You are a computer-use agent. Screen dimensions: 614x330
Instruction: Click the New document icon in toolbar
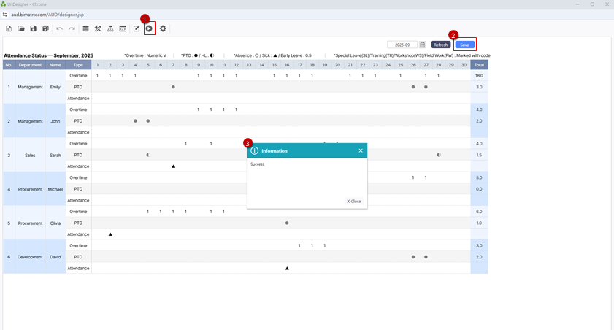pos(9,28)
